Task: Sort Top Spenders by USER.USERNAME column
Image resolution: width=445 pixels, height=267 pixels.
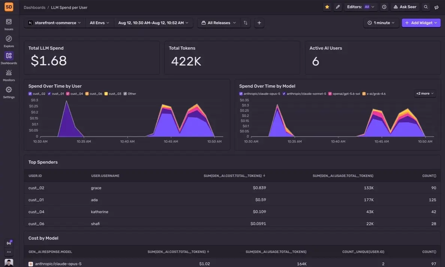Action: pos(105,176)
